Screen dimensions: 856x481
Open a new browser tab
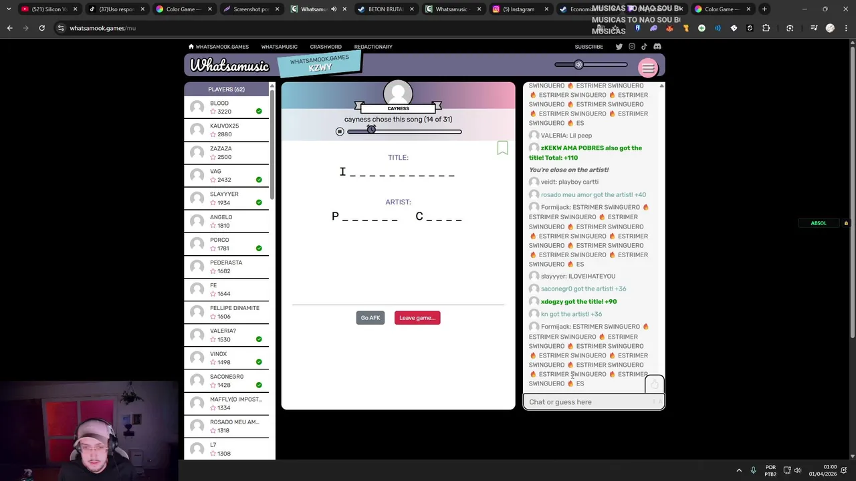coord(764,9)
